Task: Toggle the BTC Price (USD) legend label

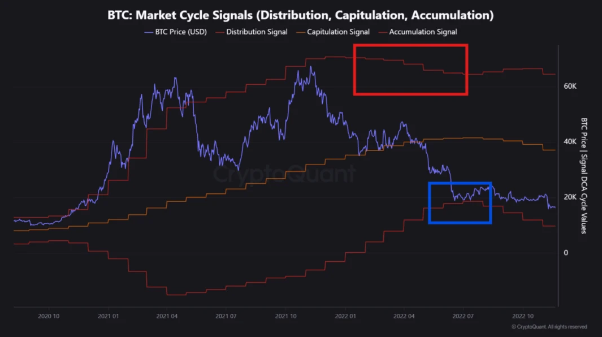Action: [181, 32]
